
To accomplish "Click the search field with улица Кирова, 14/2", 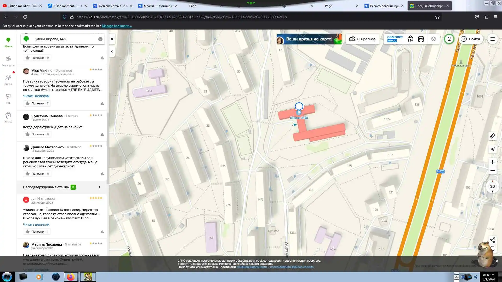I will (65, 39).
